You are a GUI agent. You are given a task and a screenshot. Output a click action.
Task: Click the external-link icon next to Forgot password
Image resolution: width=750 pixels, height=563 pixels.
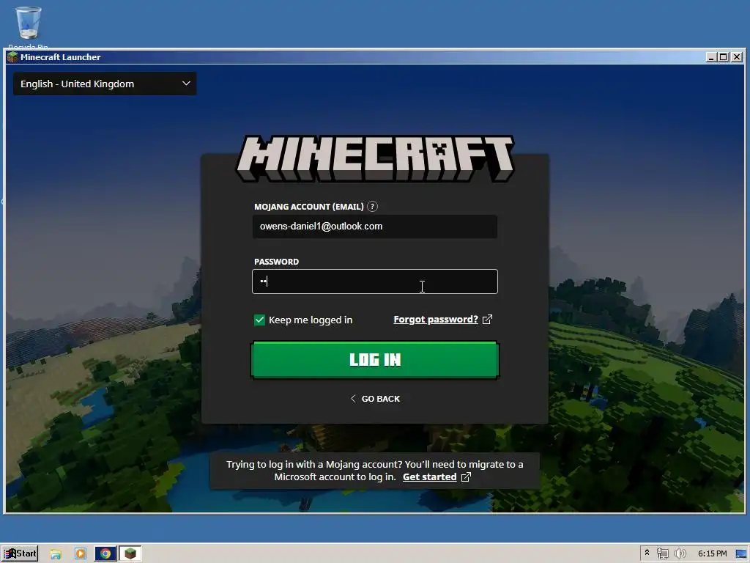click(x=487, y=320)
